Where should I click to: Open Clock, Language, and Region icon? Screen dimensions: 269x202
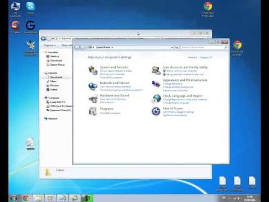(x=156, y=99)
